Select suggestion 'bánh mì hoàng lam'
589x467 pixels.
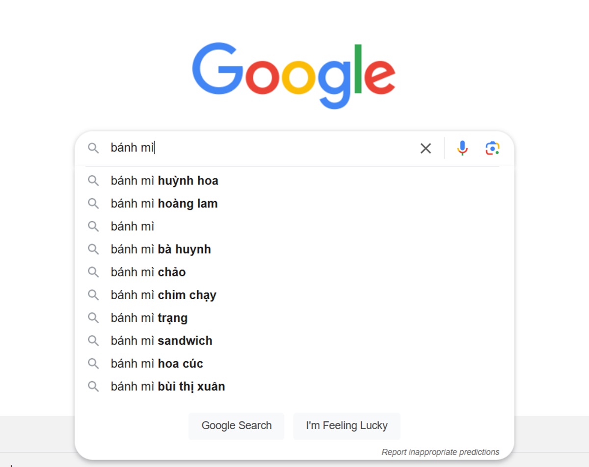294,204
